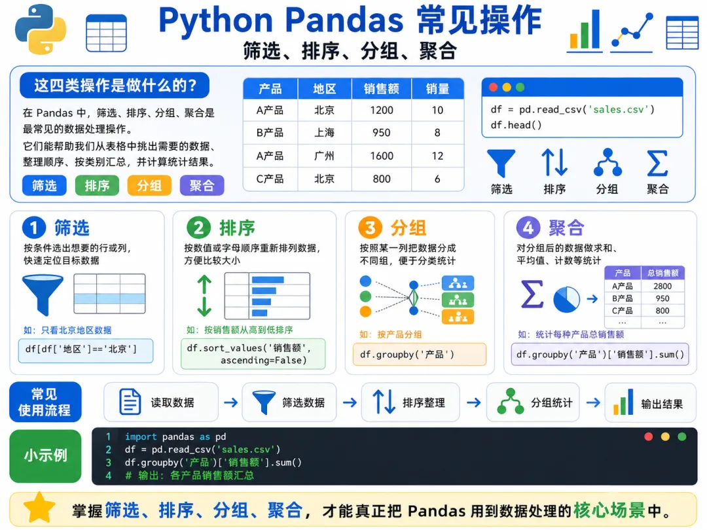Image resolution: width=707 pixels, height=530 pixels.
Task: Click the df.head() code line
Action: pos(517,125)
